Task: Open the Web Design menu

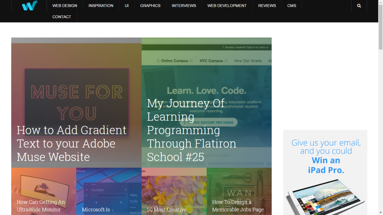Action: (x=65, y=6)
